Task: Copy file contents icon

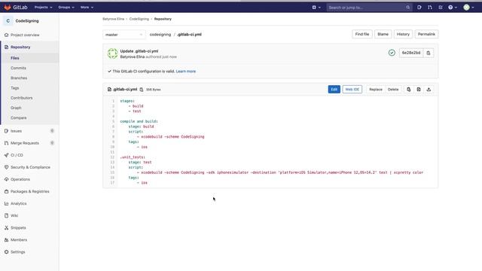Action: click(408, 90)
